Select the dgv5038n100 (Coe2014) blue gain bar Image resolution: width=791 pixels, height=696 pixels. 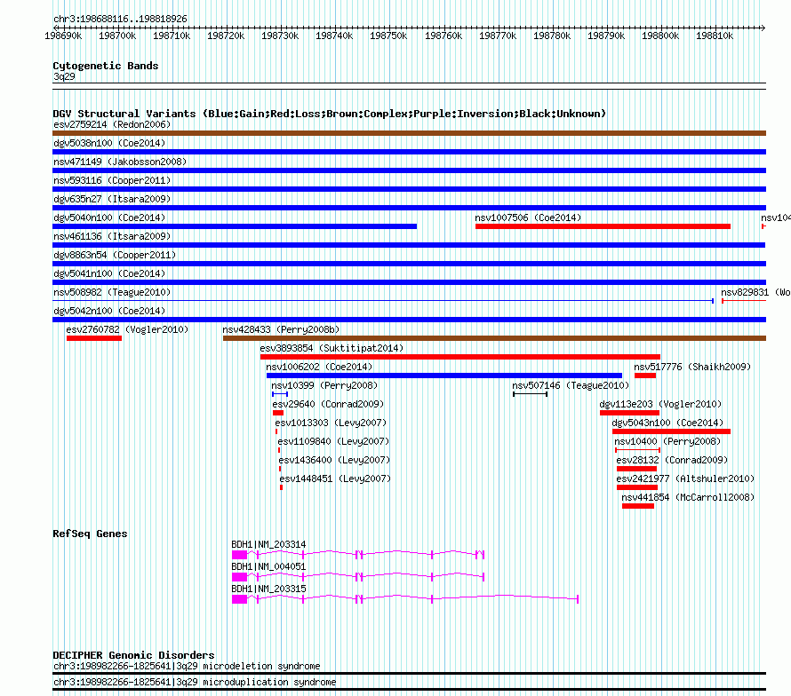click(x=409, y=152)
